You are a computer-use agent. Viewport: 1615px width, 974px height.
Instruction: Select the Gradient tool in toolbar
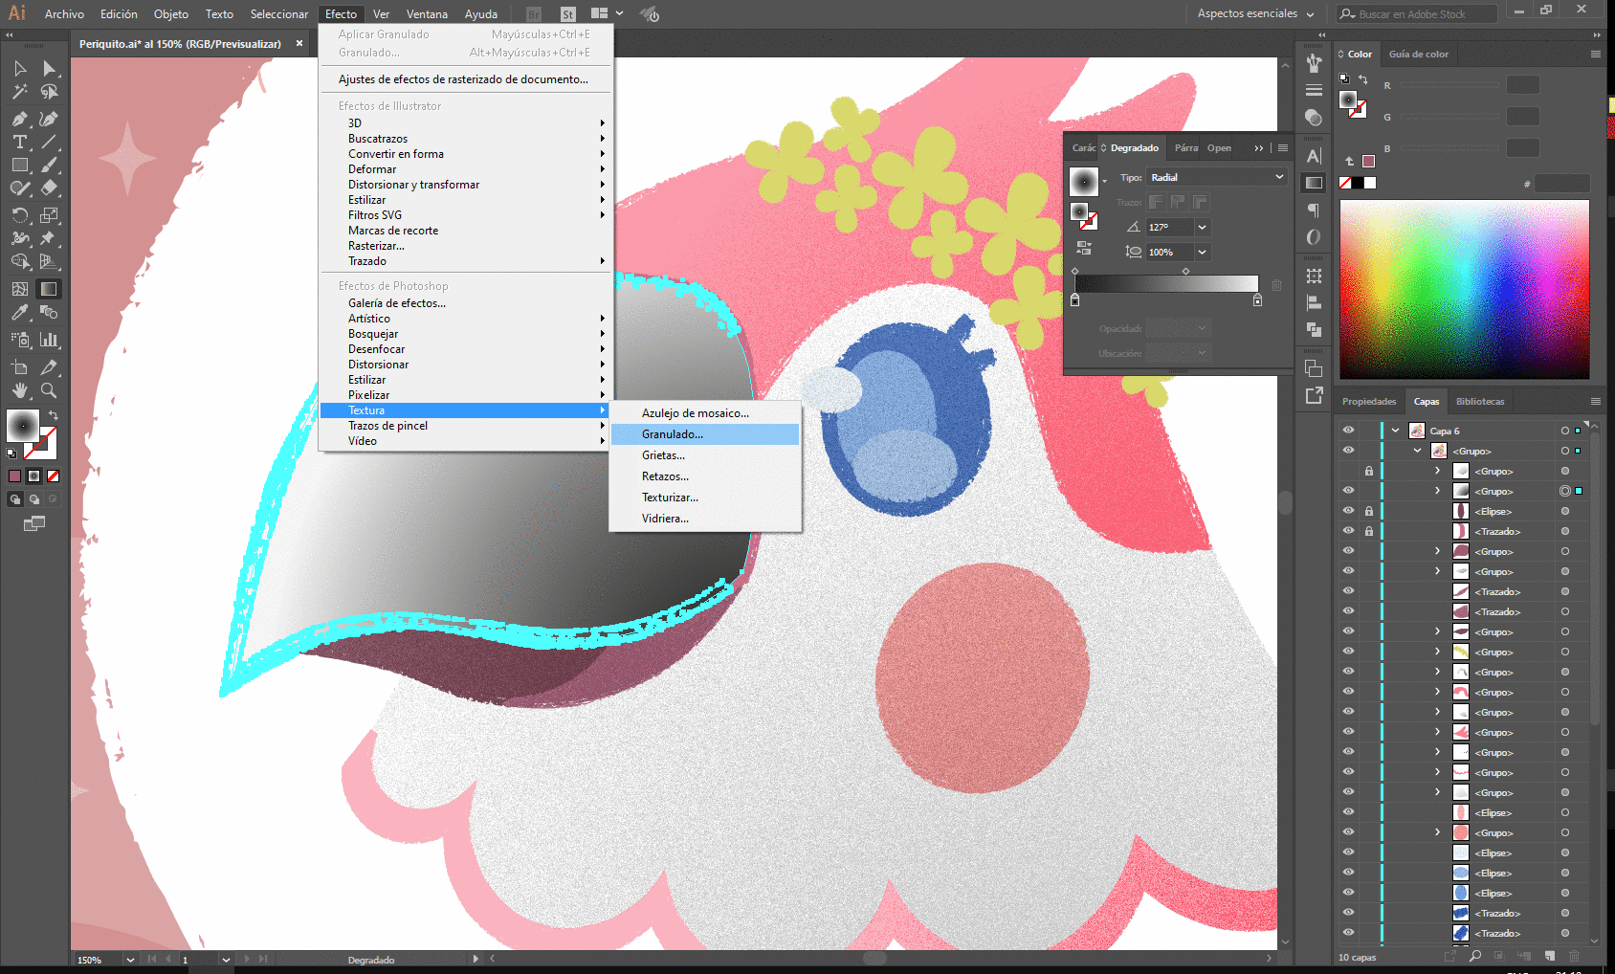click(x=49, y=288)
